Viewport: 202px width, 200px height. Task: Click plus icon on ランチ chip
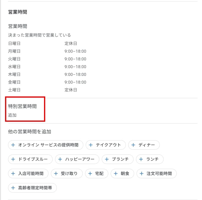141,159
